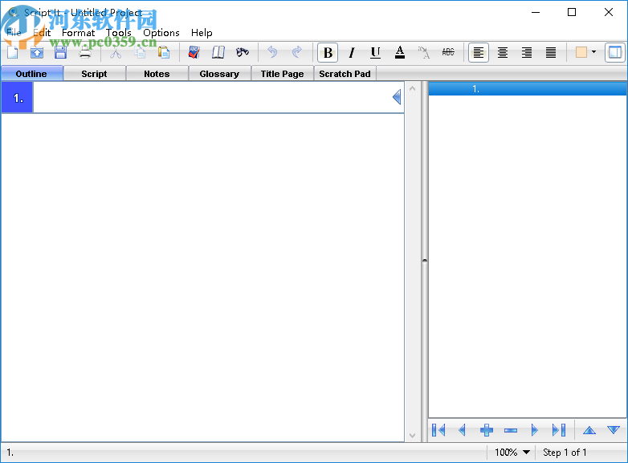The image size is (628, 463).
Task: Go to the next step
Action: 534,430
